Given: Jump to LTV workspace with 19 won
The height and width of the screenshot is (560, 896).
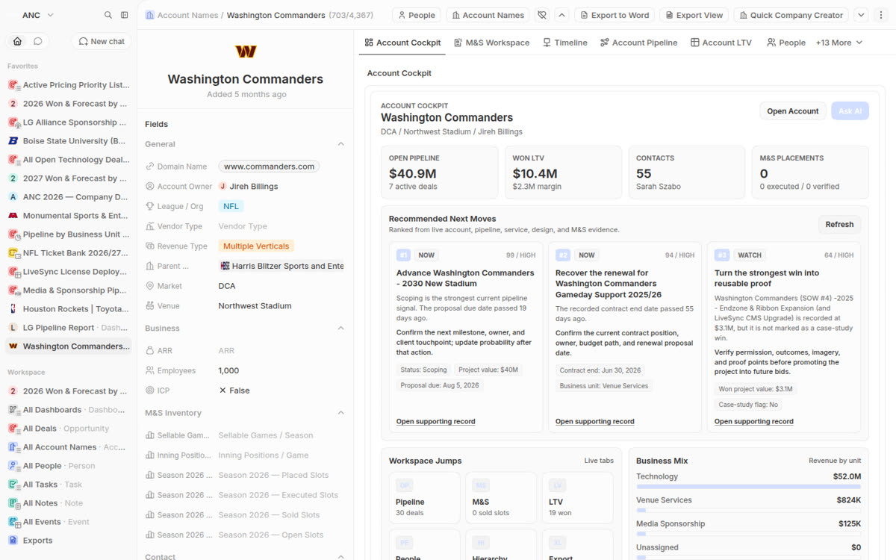Looking at the screenshot, I should 578,497.
